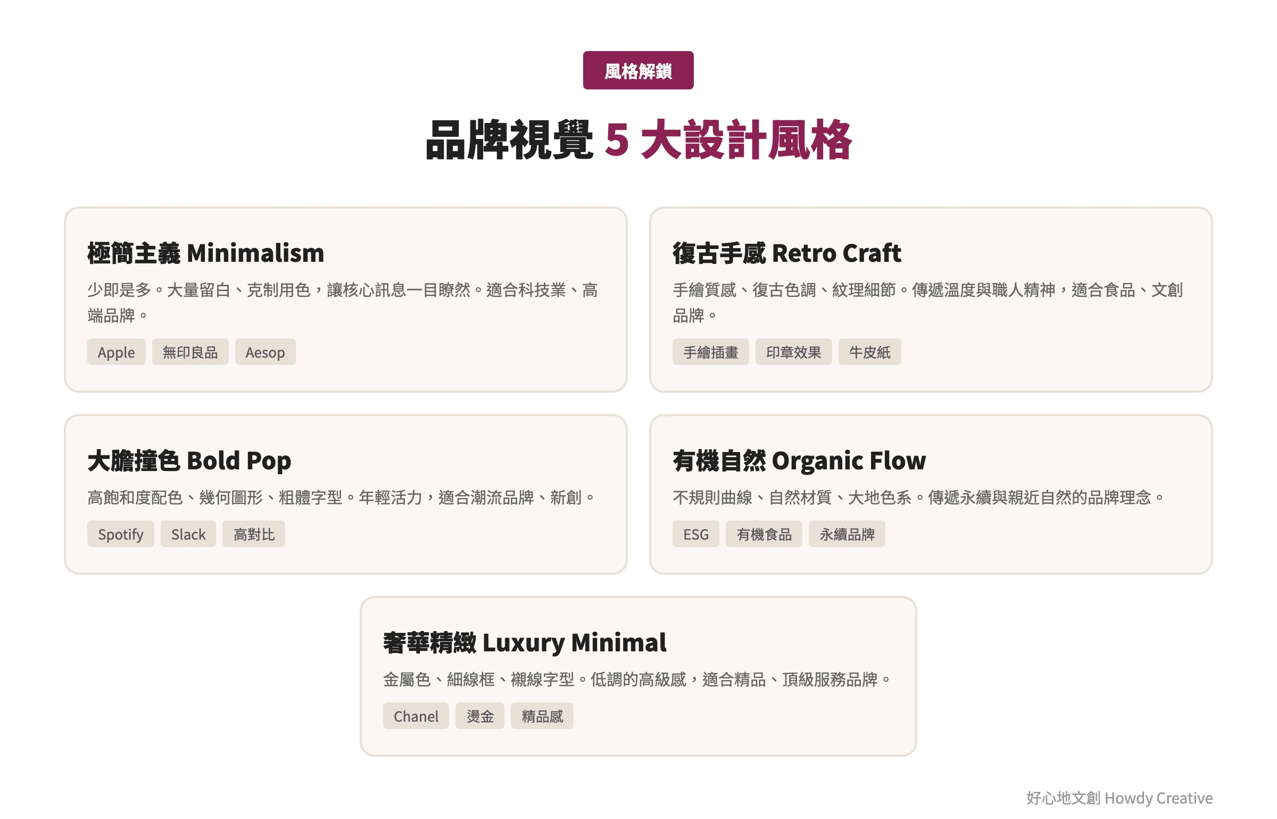Image resolution: width=1277 pixels, height=819 pixels.
Task: Tap the 精品感 tag
Action: pos(542,716)
